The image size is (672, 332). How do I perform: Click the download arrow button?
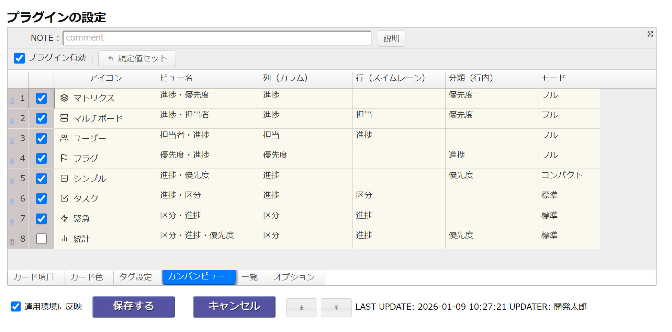pyautogui.click(x=301, y=308)
